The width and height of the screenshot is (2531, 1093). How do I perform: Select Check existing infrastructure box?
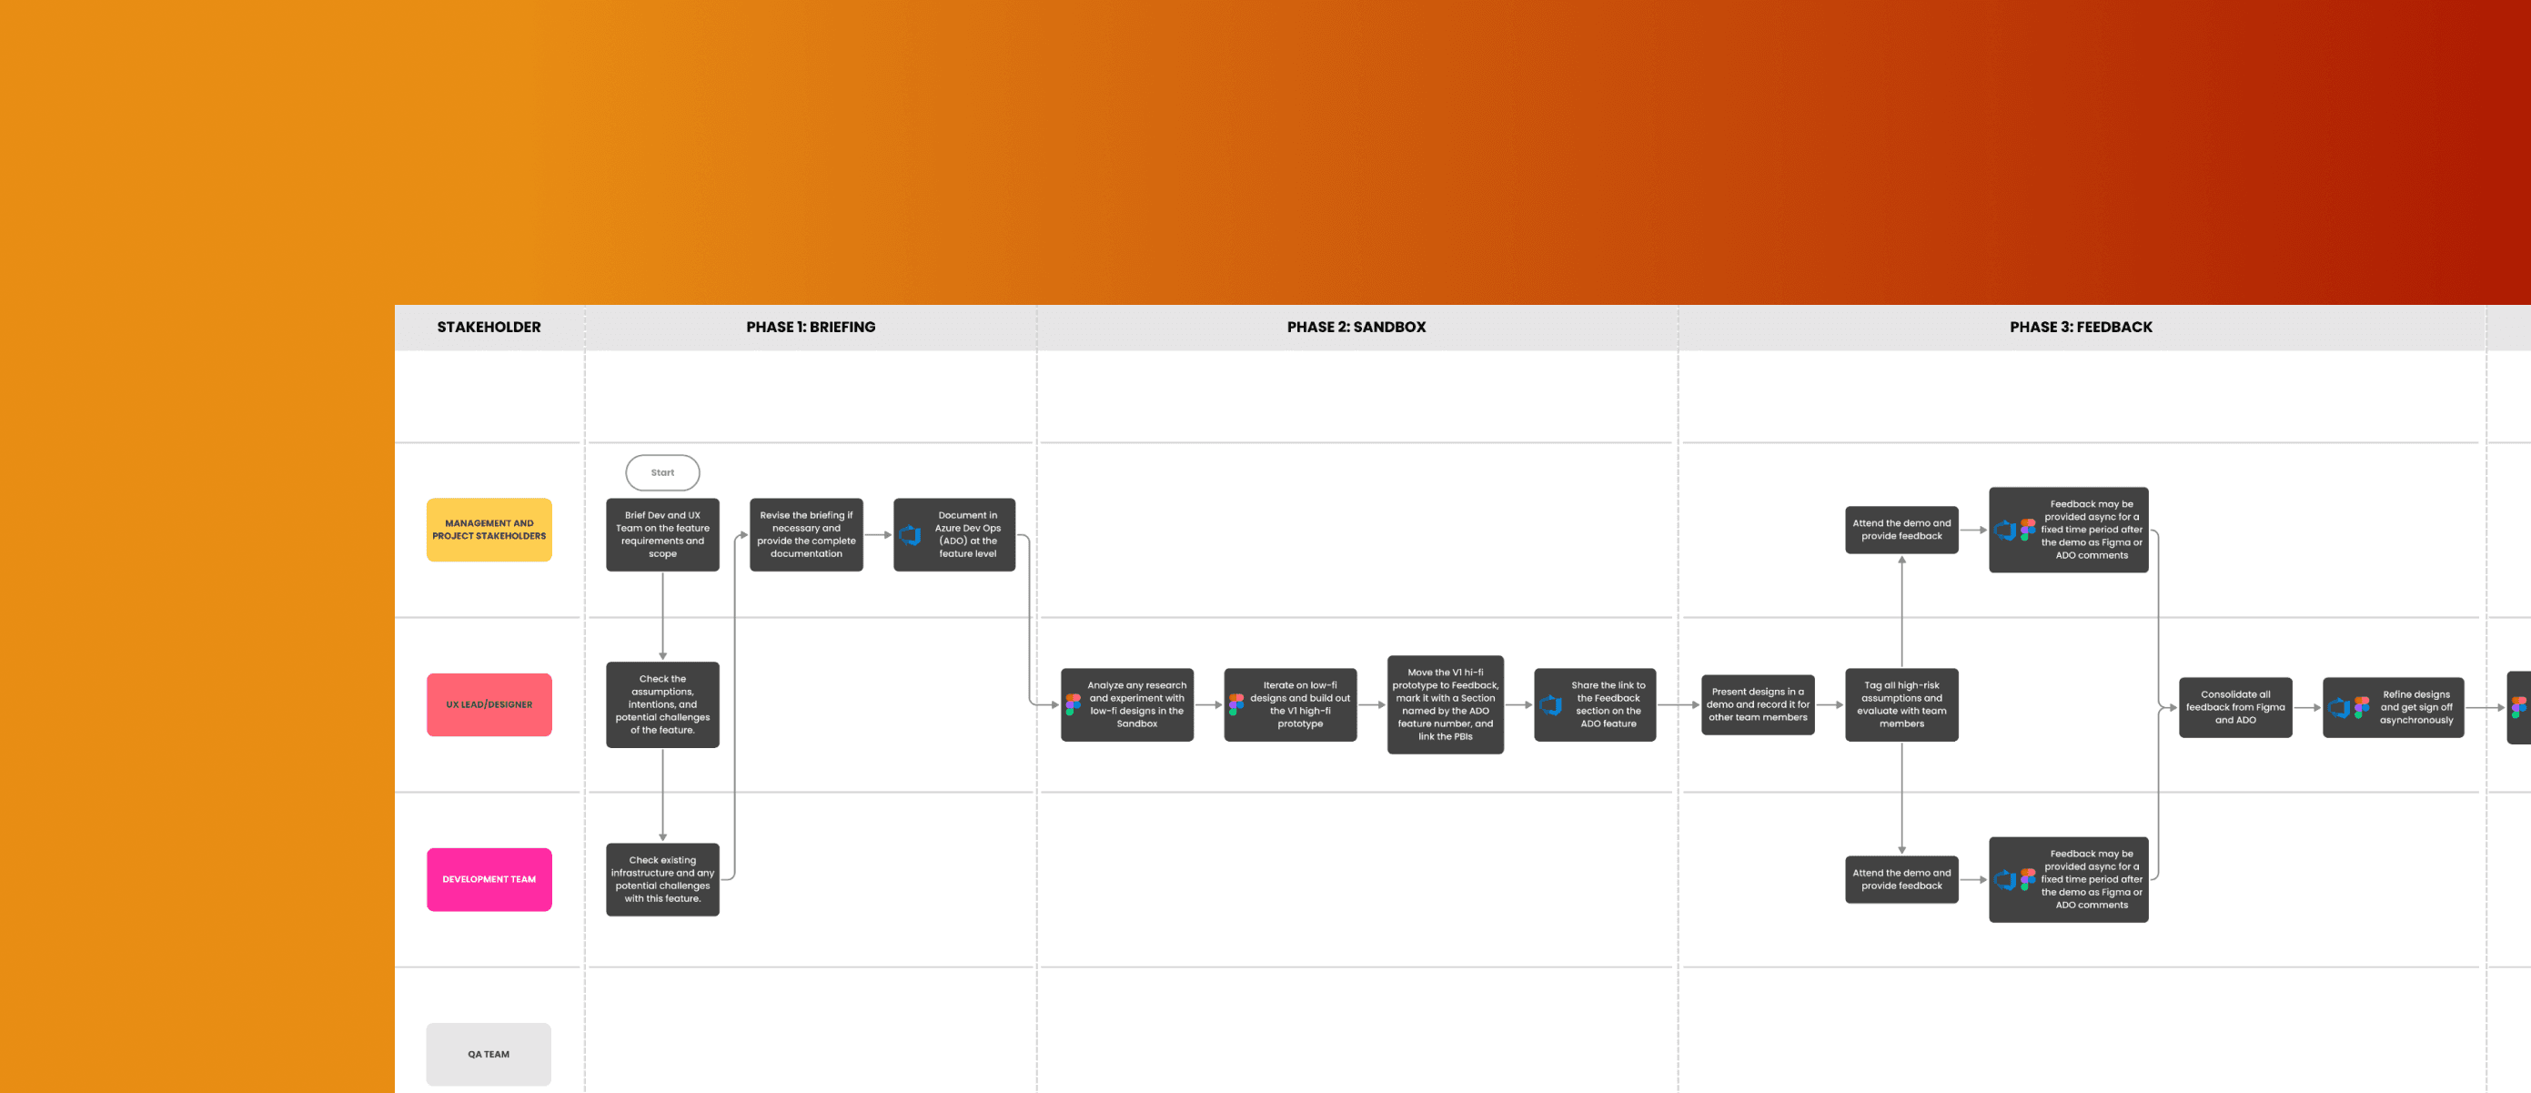click(662, 880)
